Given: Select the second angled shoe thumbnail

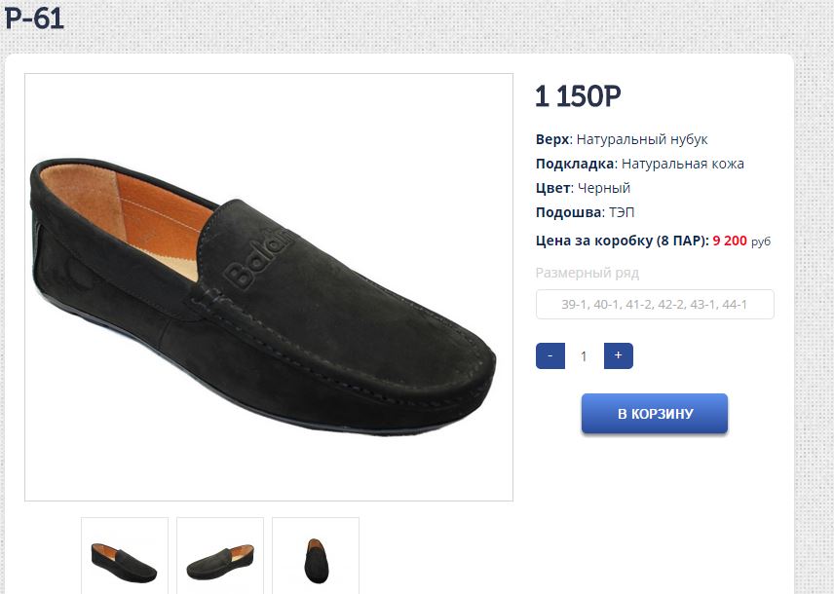Looking at the screenshot, I should 220,558.
